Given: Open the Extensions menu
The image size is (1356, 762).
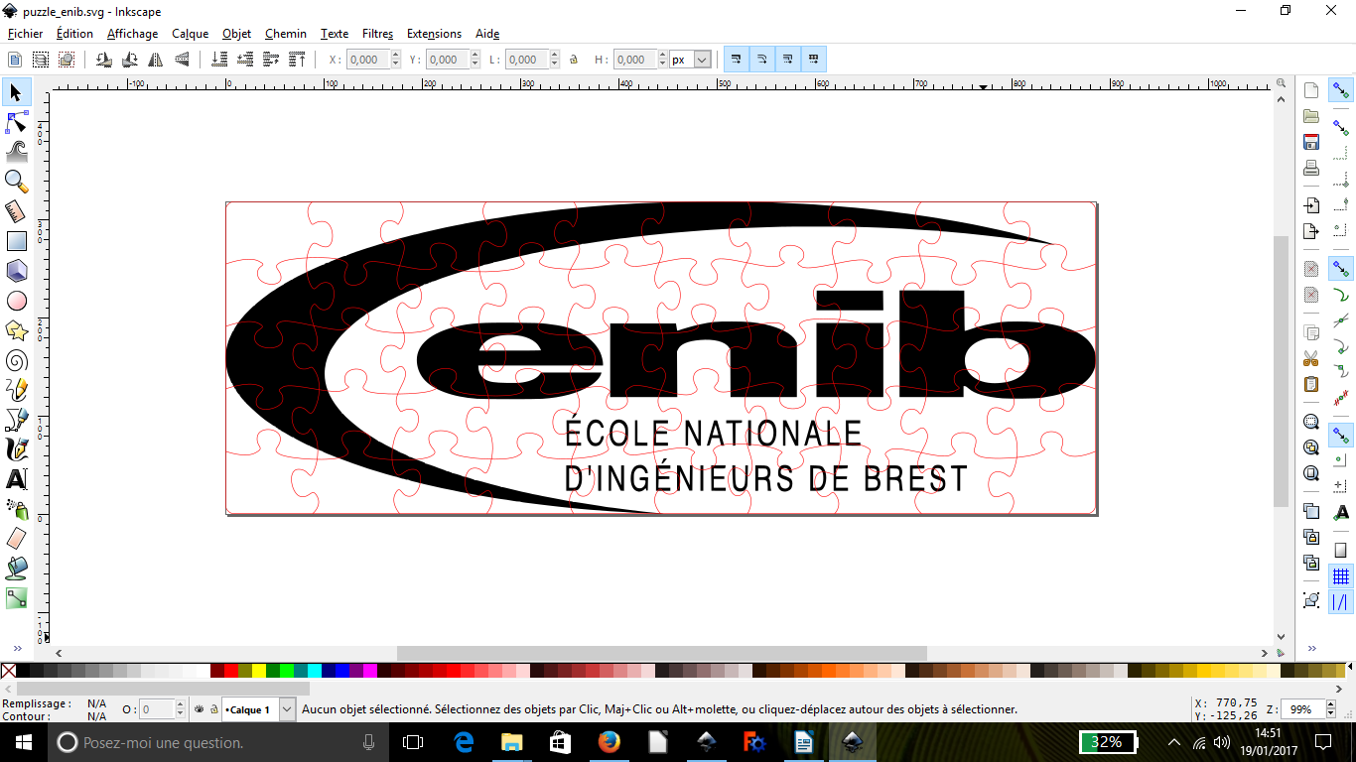Looking at the screenshot, I should (434, 34).
